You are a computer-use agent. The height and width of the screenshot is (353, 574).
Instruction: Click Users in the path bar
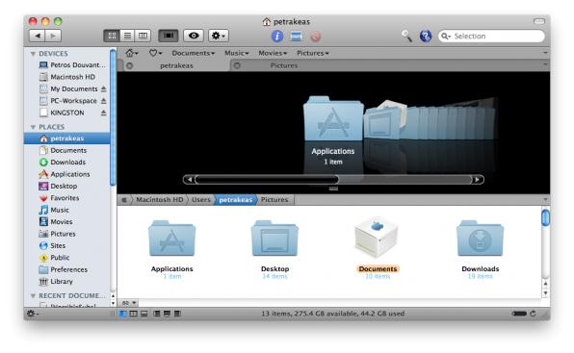pos(201,199)
